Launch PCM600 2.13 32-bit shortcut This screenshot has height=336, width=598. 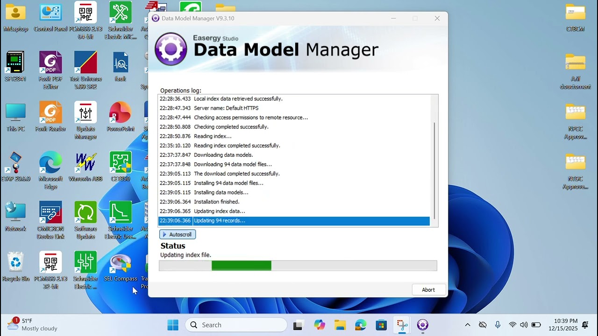click(x=50, y=271)
